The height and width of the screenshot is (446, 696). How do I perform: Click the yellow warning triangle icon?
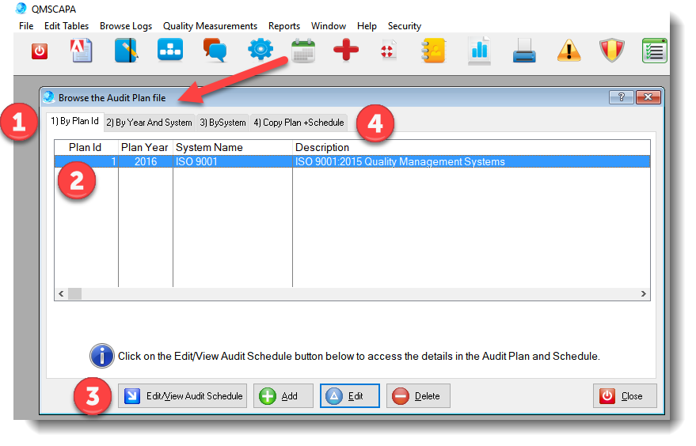[x=569, y=51]
